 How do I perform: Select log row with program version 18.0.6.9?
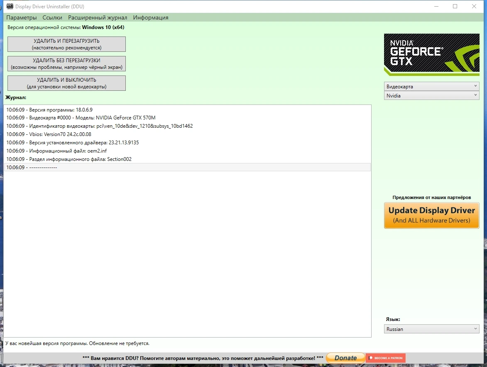click(x=187, y=110)
